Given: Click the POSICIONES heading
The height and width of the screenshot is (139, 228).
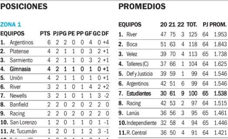Looking at the screenshot, I should (x=24, y=6).
